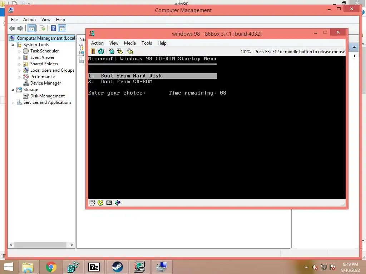Screen dimensions: 366x274
Task: Click 'Boot from CD-ROM' menu line
Action: (120, 82)
